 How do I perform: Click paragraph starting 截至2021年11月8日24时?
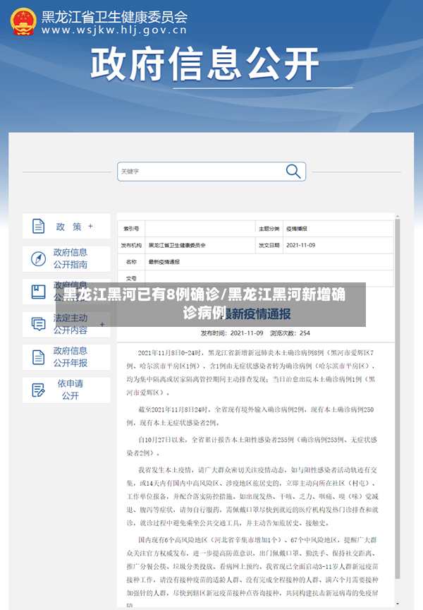(250, 416)
